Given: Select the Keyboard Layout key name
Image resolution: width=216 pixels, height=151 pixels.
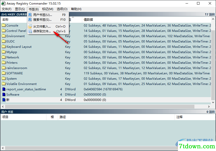Looking at the screenshot, I should (x=19, y=47).
